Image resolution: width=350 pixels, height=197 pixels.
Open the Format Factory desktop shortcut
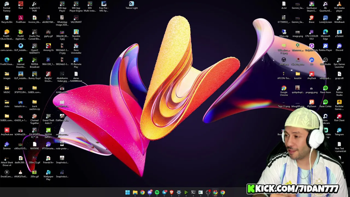[x=7, y=7]
